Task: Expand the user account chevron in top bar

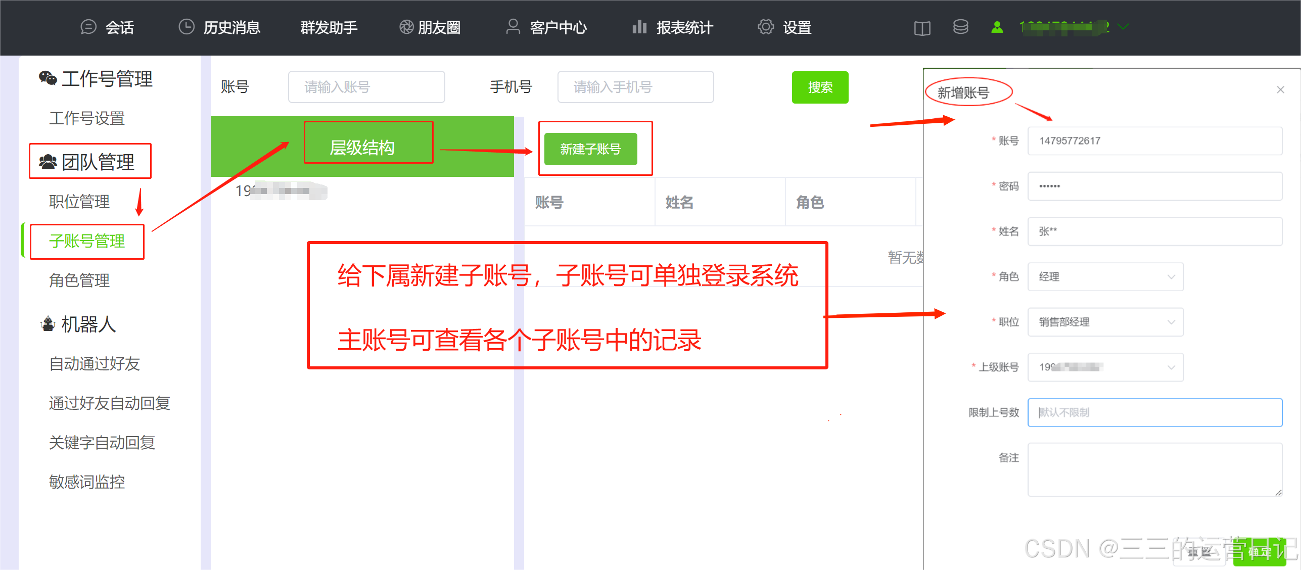Action: [1123, 27]
